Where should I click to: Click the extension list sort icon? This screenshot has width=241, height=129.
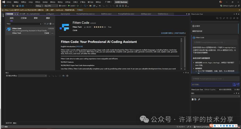pyautogui.click(x=48, y=24)
